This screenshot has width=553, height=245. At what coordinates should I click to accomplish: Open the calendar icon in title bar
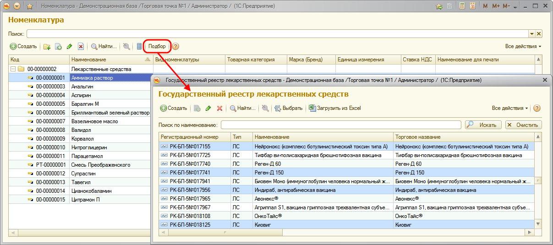pyautogui.click(x=472, y=6)
